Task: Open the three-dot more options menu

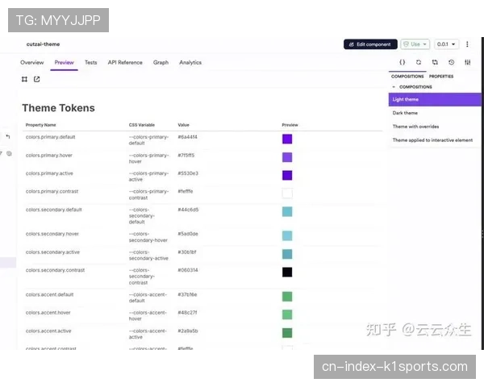Action: coord(467,44)
